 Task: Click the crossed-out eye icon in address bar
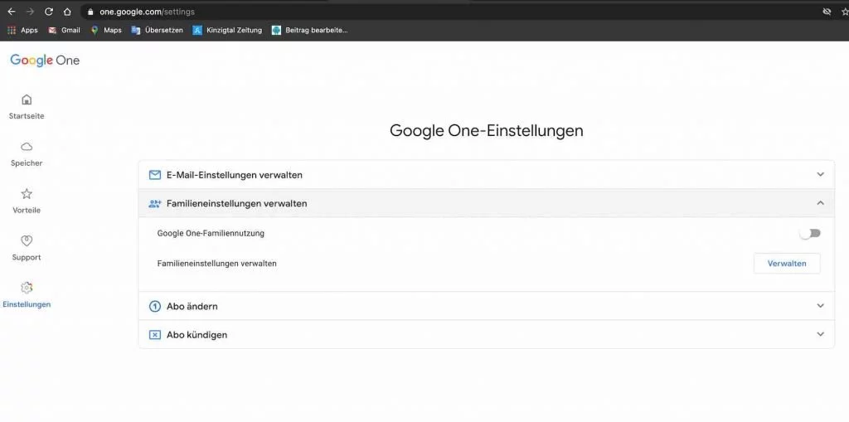click(827, 12)
